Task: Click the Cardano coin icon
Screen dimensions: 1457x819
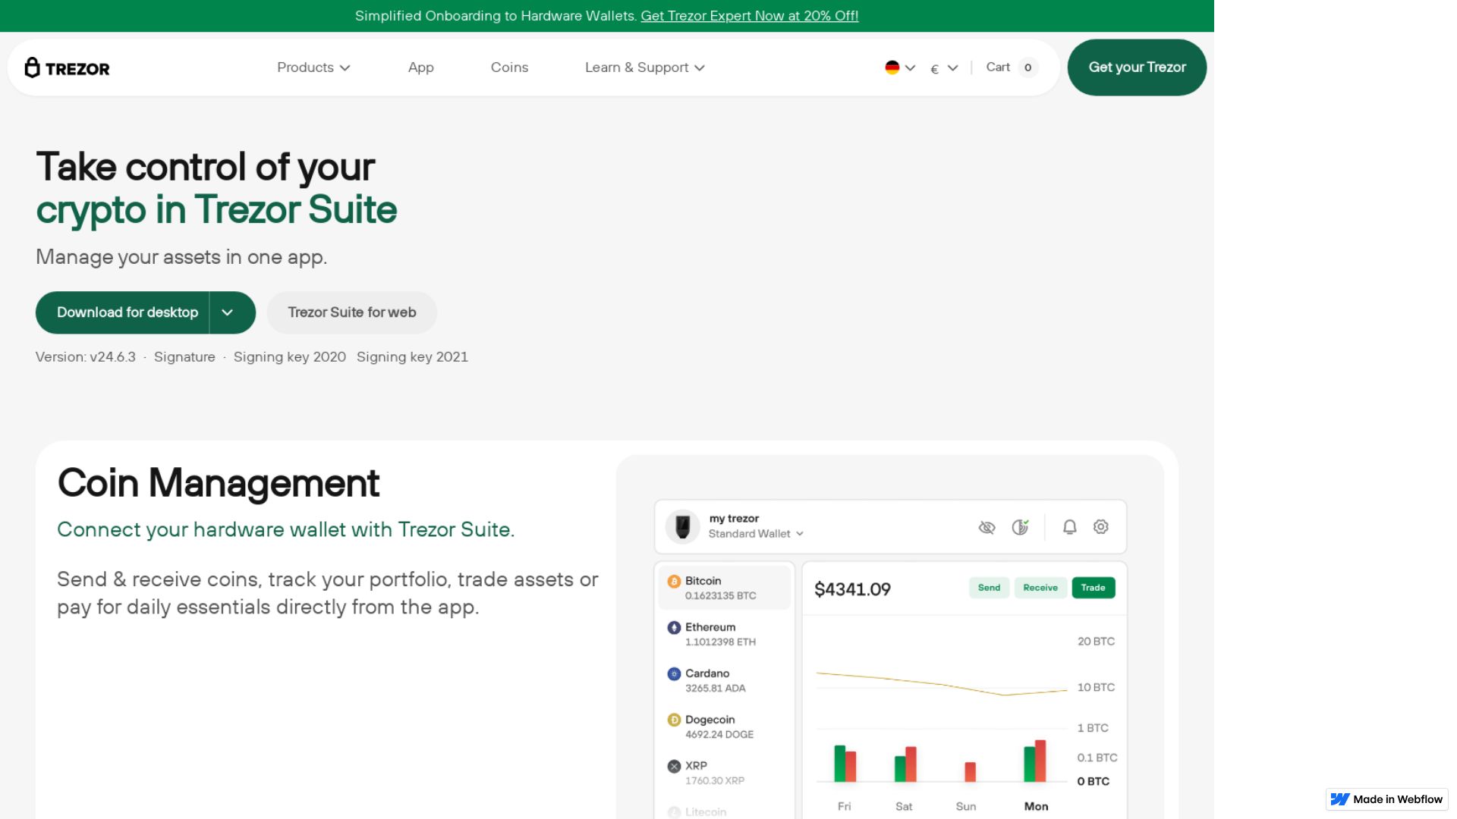Action: point(674,674)
